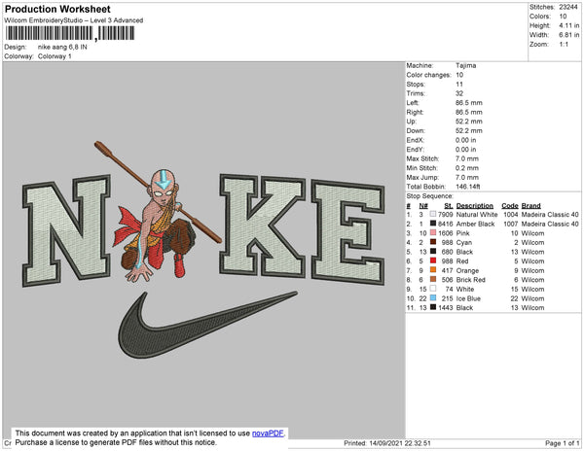Click the 'Stop Sequence:' label

pos(430,196)
